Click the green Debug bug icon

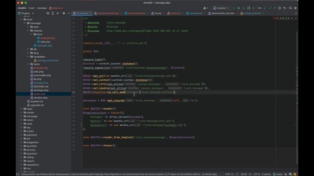[x=238, y=8]
